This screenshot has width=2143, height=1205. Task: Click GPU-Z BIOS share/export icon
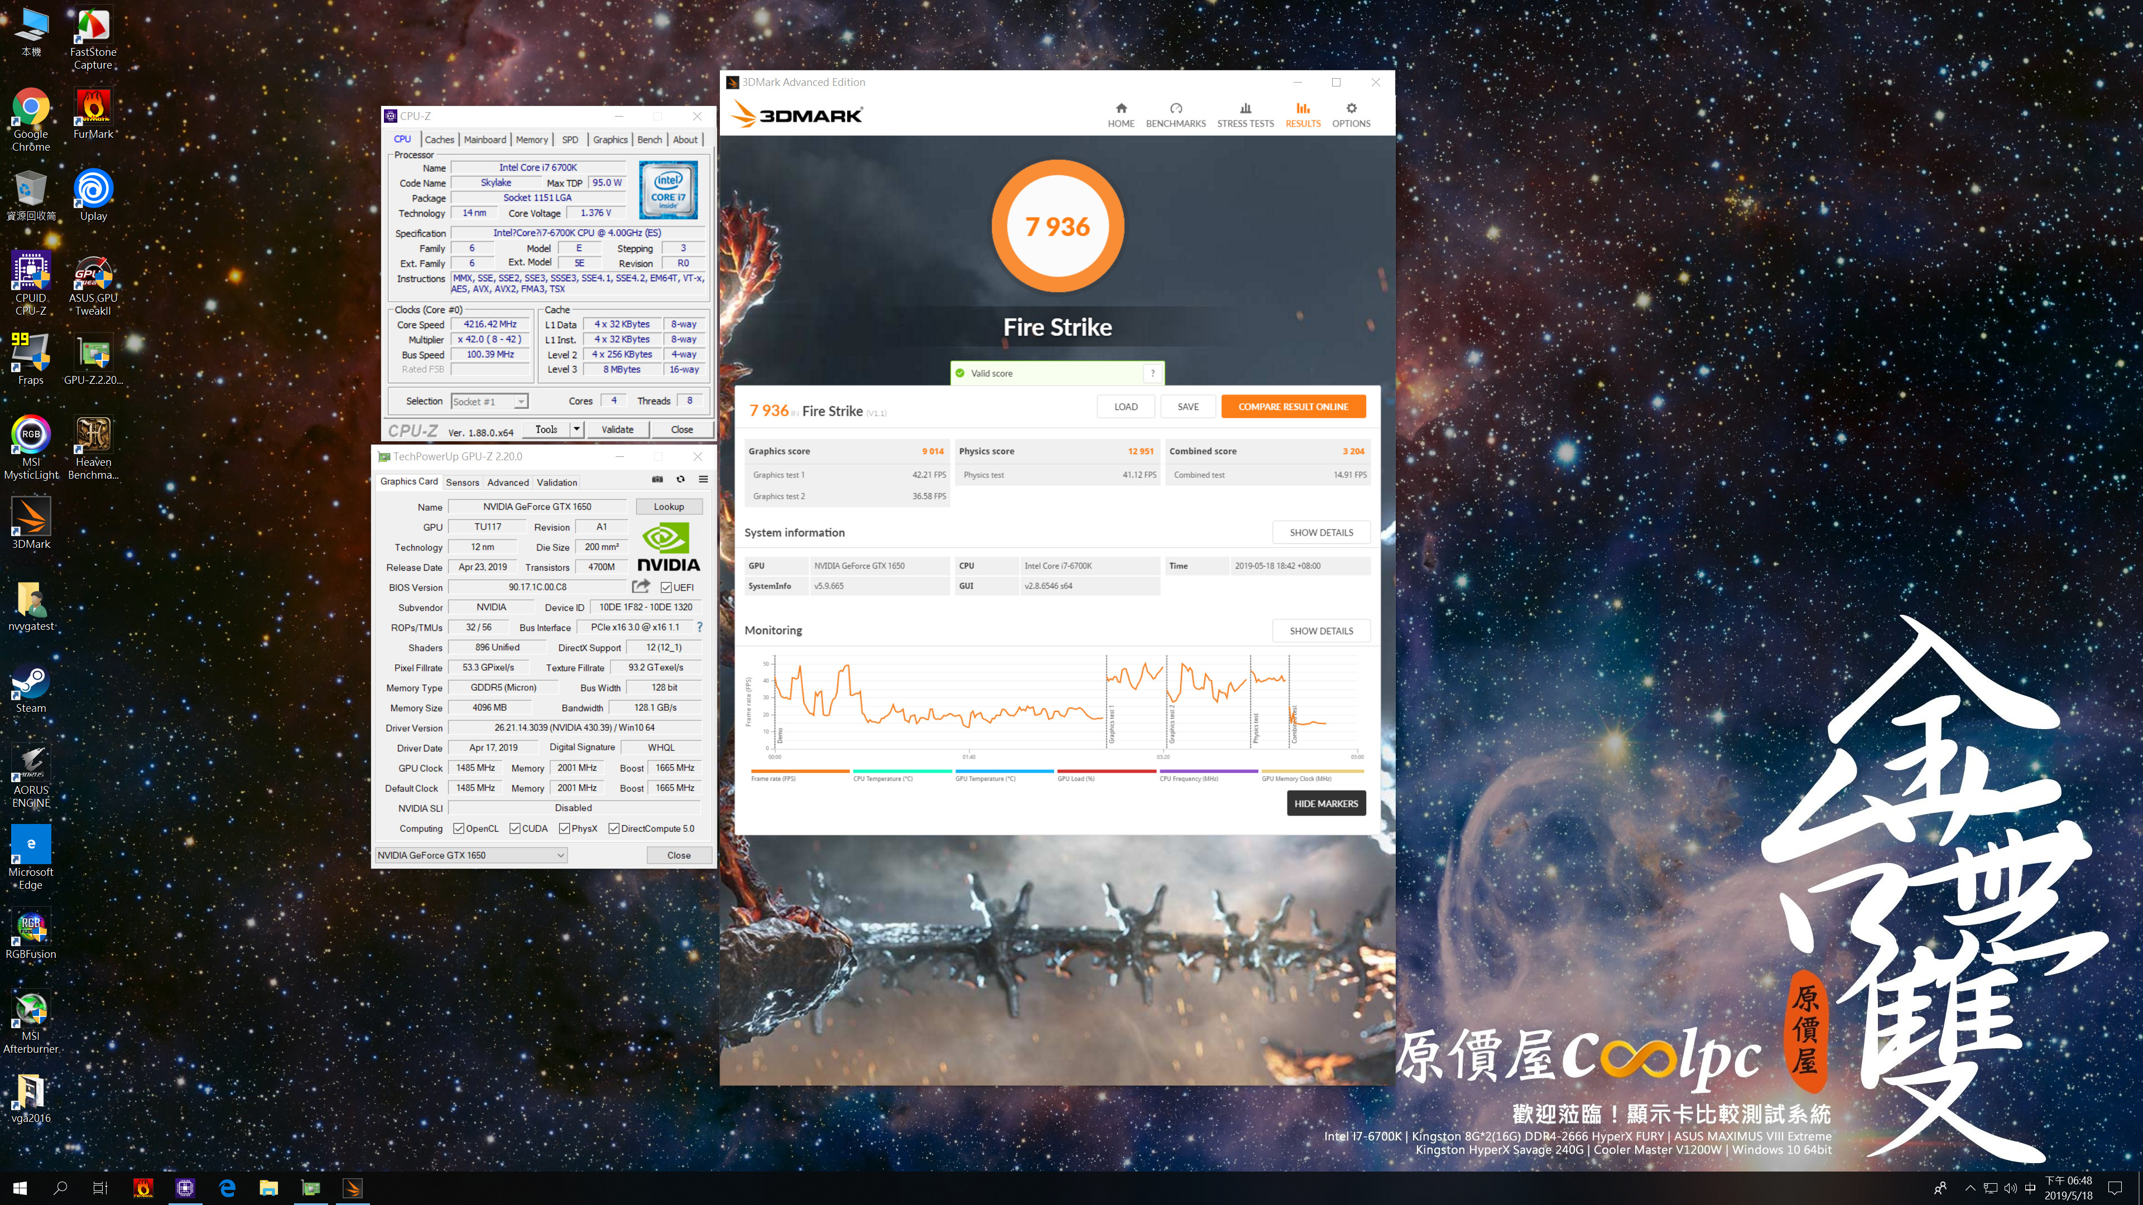click(x=641, y=586)
